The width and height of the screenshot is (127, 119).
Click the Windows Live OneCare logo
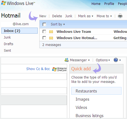60,69
